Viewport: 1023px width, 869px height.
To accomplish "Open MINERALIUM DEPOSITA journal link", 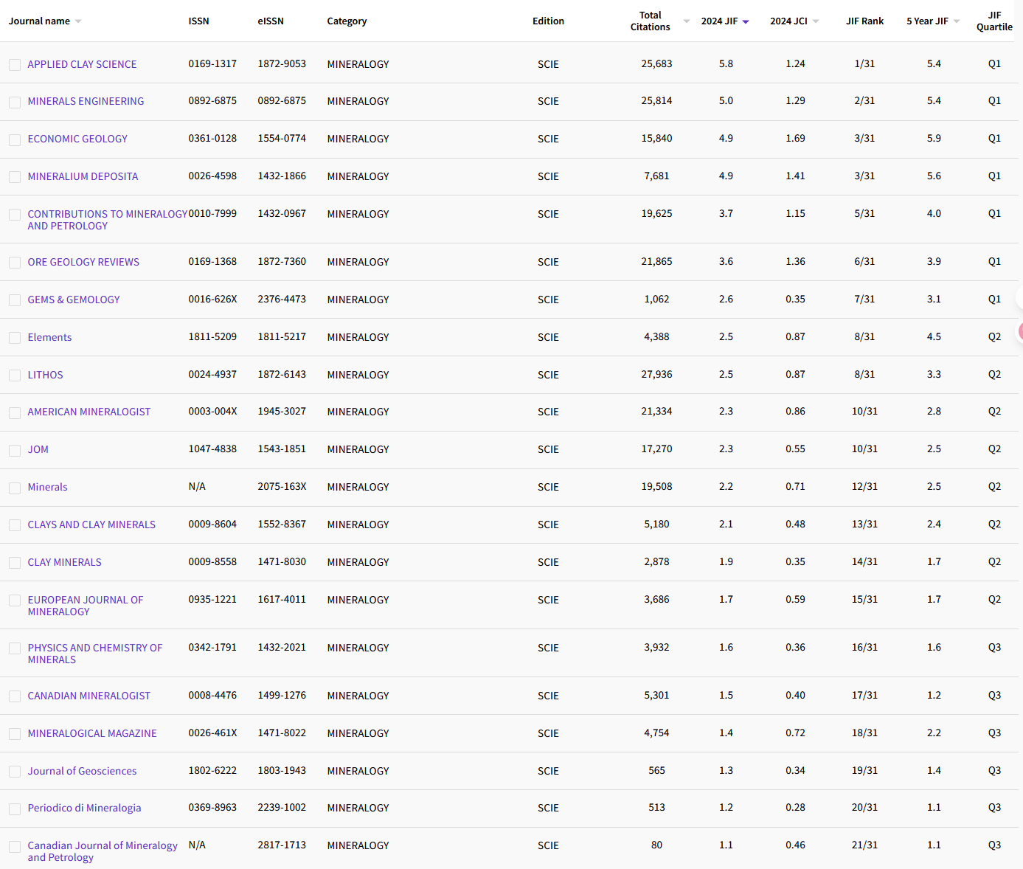I will coord(83,176).
